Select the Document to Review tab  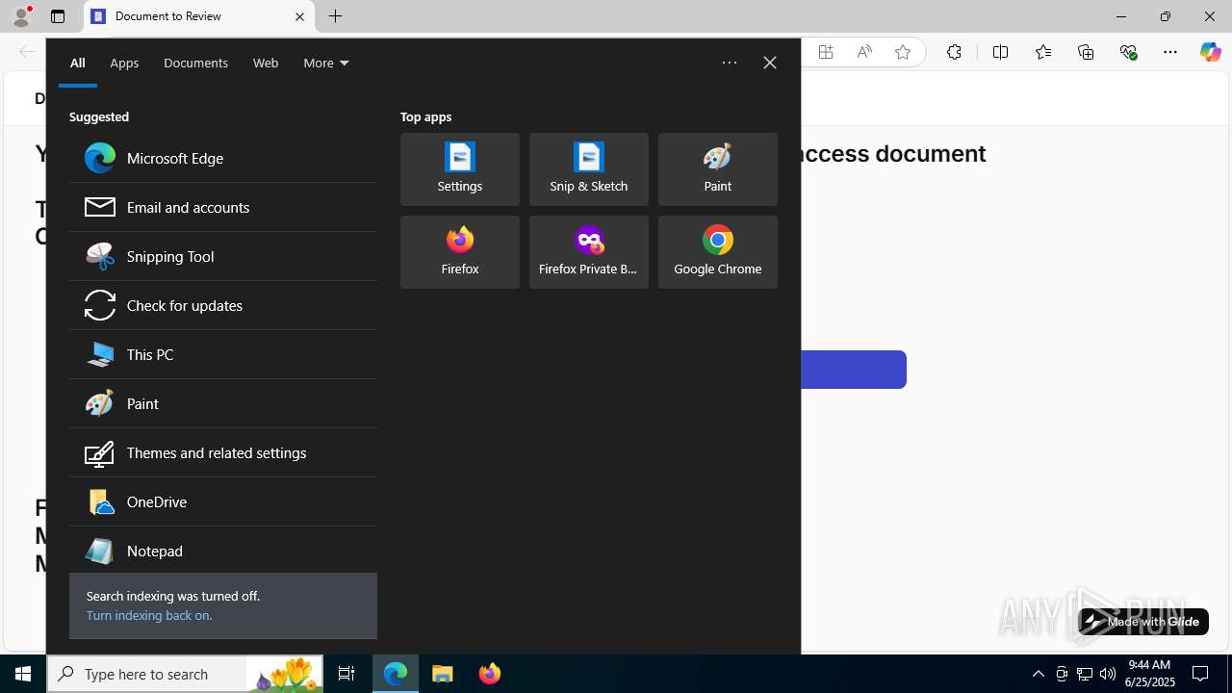tap(199, 16)
